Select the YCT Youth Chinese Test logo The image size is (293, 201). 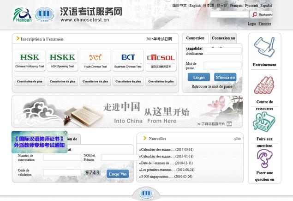[x=96, y=60]
